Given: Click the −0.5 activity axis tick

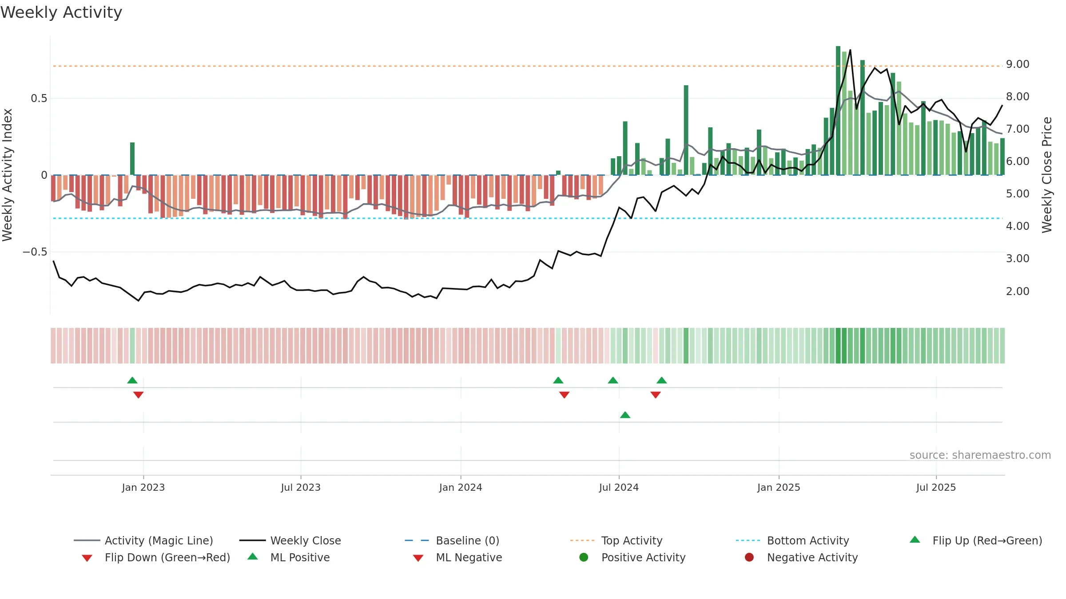Looking at the screenshot, I should pyautogui.click(x=35, y=252).
